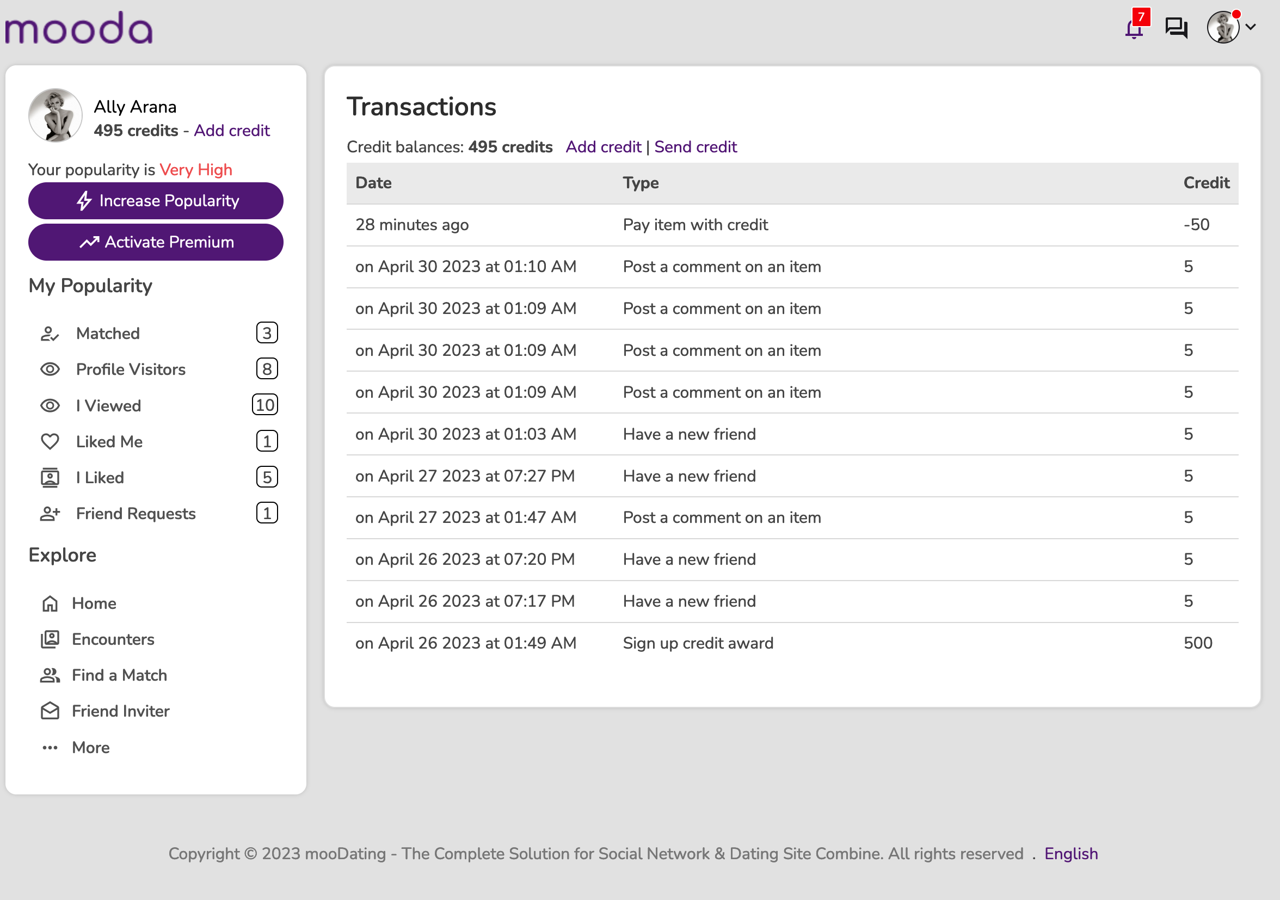1280x900 pixels.
Task: Open Encounters page
Action: [113, 639]
